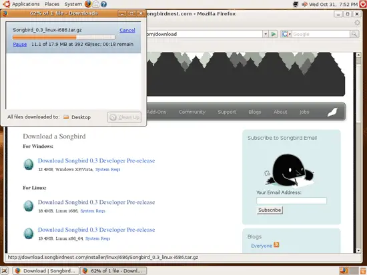Viewport: 367px width, 275px height.
Task: Open the About page
Action: click(x=280, y=112)
